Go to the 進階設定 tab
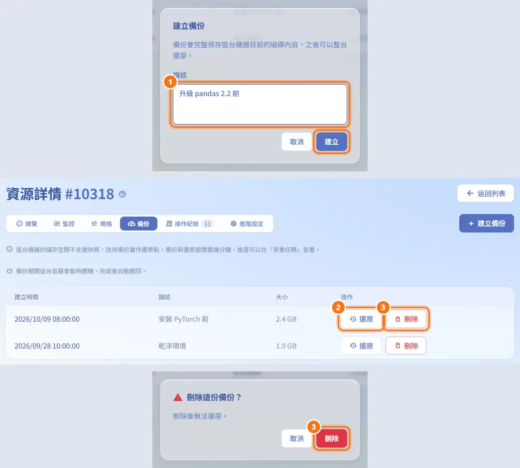 247,224
